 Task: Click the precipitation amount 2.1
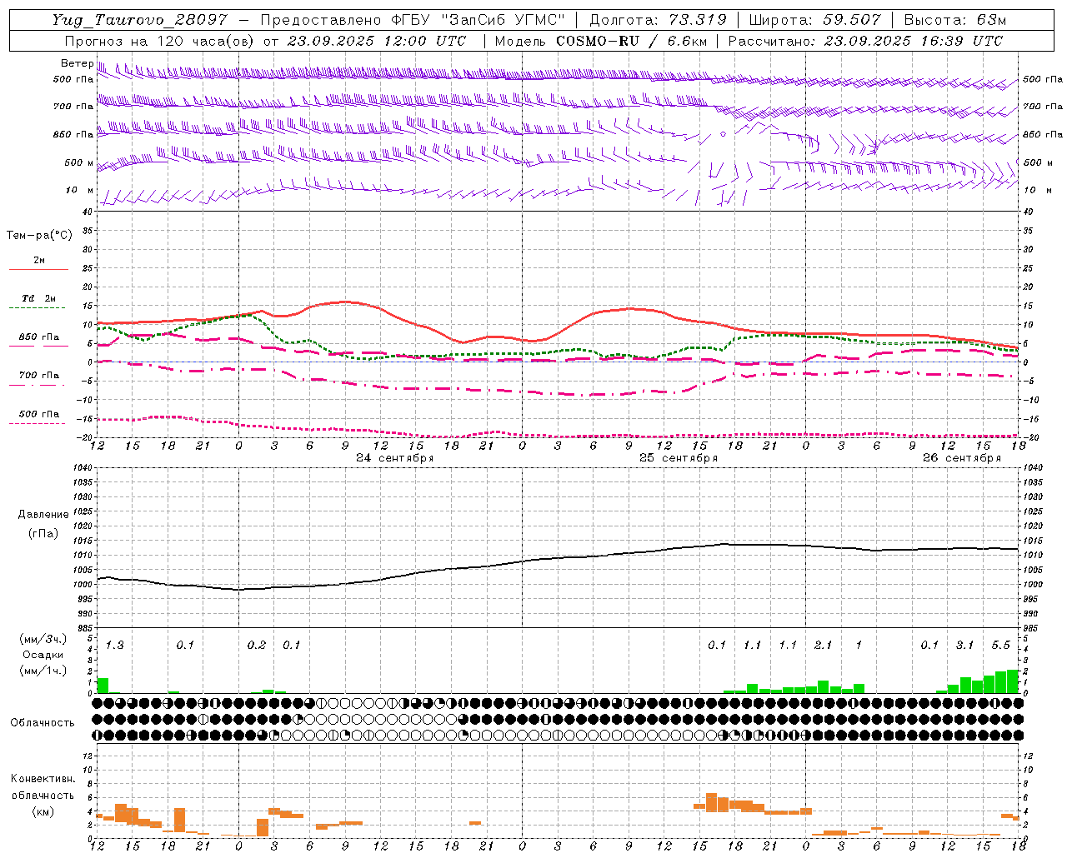(x=823, y=646)
